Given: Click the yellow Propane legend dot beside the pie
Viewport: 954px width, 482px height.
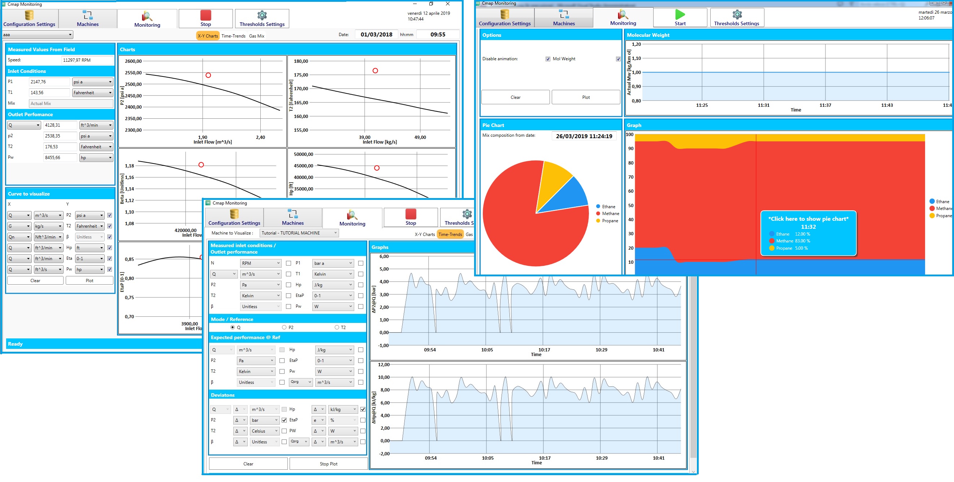Looking at the screenshot, I should (x=598, y=221).
